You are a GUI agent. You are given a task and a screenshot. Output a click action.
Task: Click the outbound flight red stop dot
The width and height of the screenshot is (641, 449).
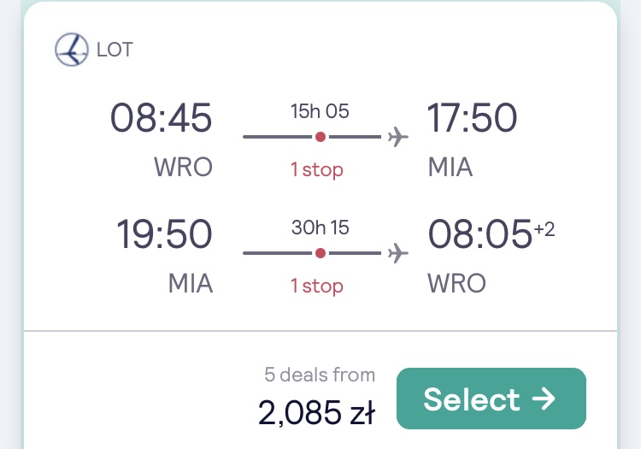coord(320,137)
